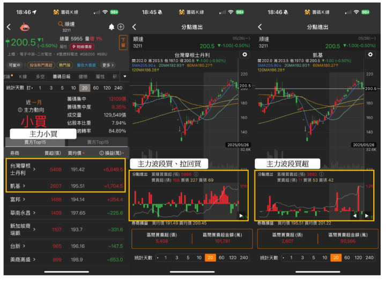Screen dimensions: 386x281
Task: Tap the location arrow beside 18:46 in left status bar
Action: (x=34, y=12)
